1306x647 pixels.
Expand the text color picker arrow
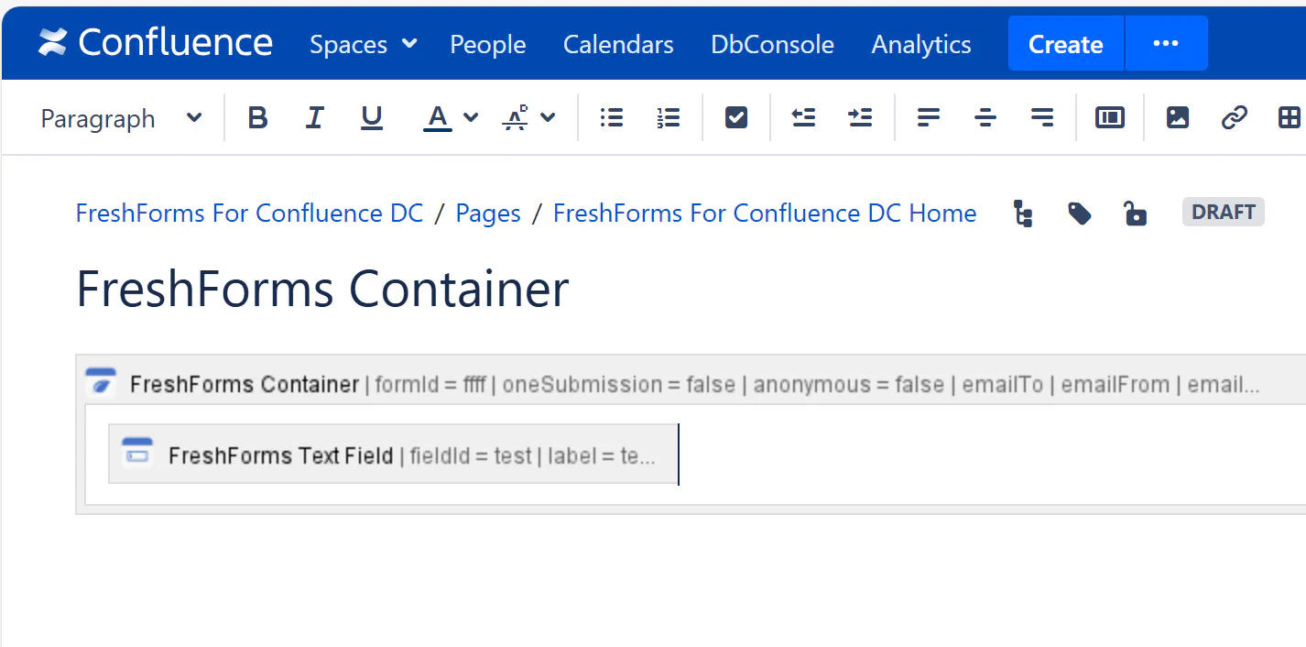(471, 117)
